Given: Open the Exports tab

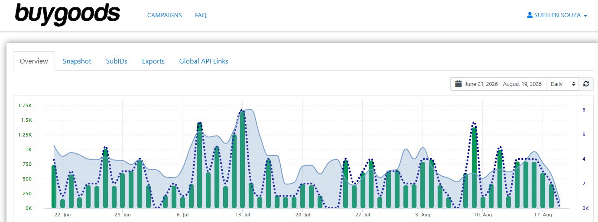Looking at the screenshot, I should (153, 61).
